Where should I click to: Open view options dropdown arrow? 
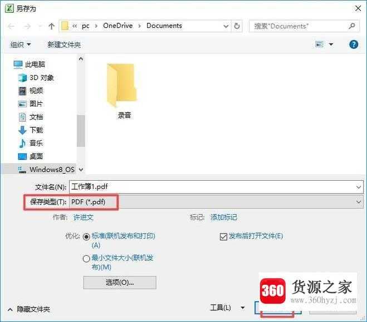click(x=331, y=44)
